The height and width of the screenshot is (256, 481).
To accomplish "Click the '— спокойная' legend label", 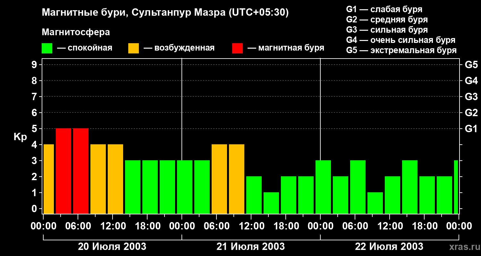I will point(85,48).
